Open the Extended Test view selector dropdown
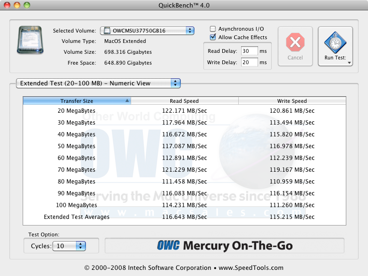Viewport: 368px width, 276px height. [x=98, y=83]
